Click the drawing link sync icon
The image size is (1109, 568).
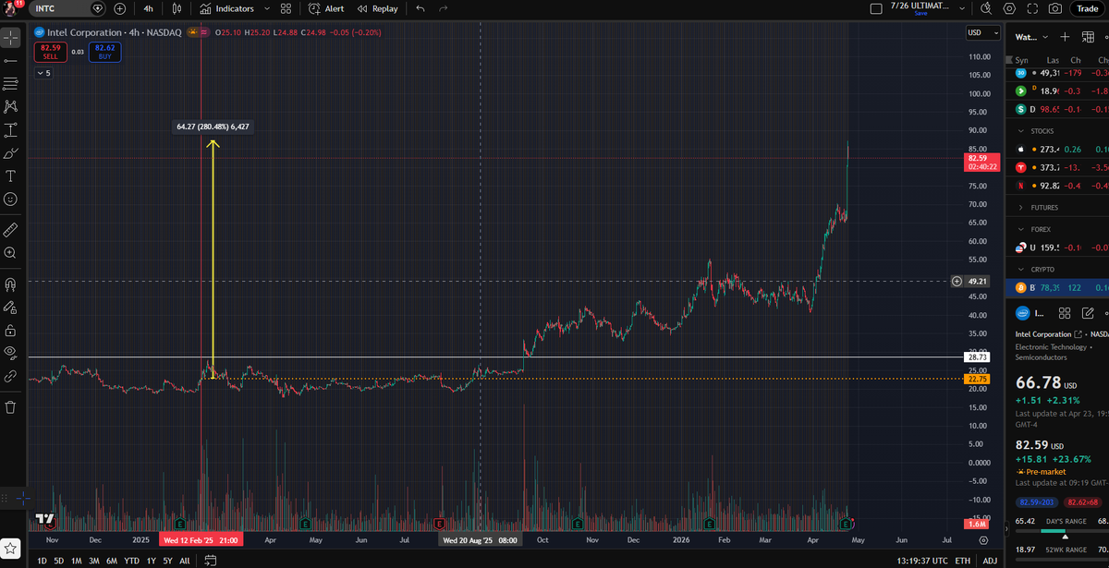tap(11, 376)
